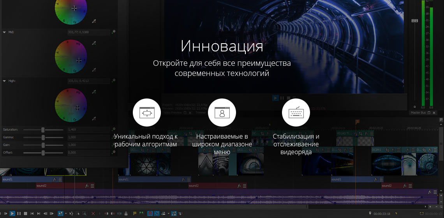Click the Trim Start icon

pyautogui.click(x=106, y=213)
